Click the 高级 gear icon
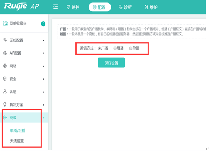The image size is (216, 159). point(5,117)
